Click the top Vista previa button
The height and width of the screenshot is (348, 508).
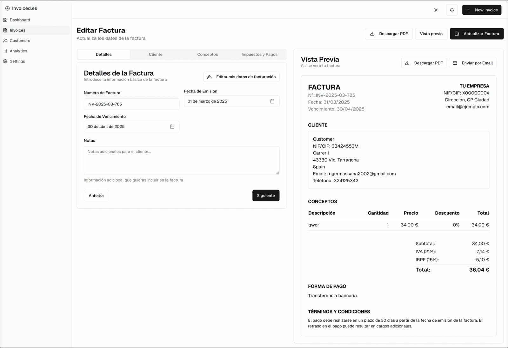pyautogui.click(x=431, y=34)
